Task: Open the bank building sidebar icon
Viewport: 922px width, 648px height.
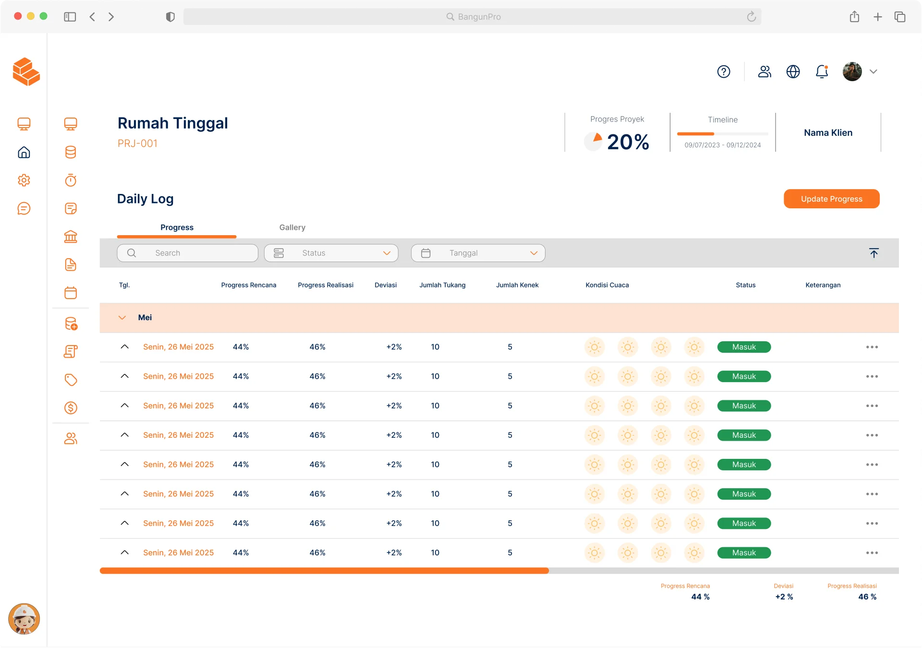Action: pyautogui.click(x=71, y=237)
